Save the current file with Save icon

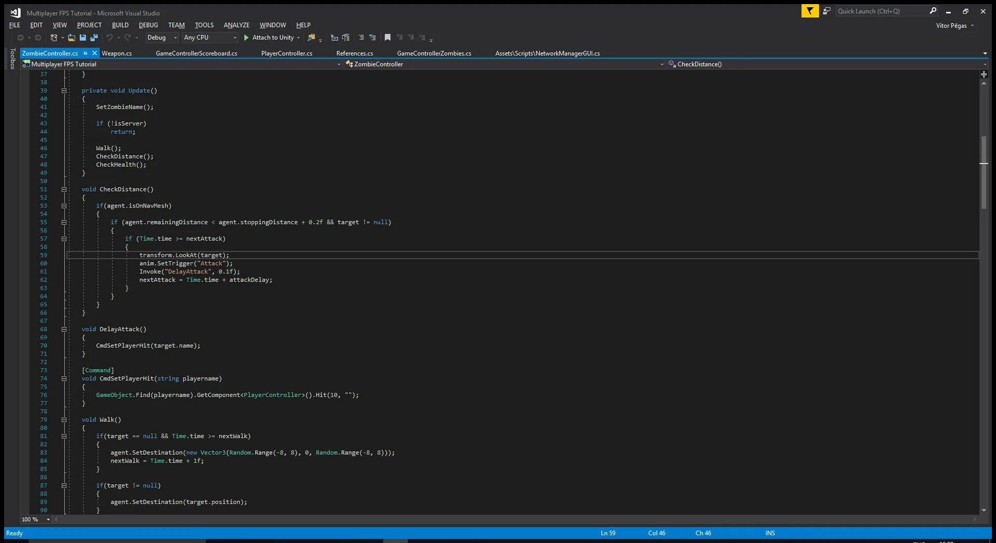[x=82, y=38]
